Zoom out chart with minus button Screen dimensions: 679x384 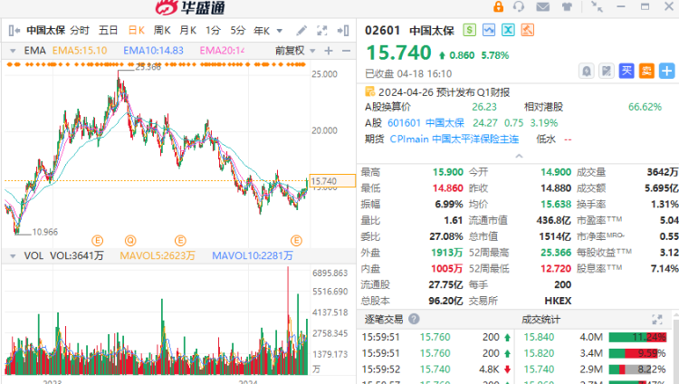[x=346, y=51]
